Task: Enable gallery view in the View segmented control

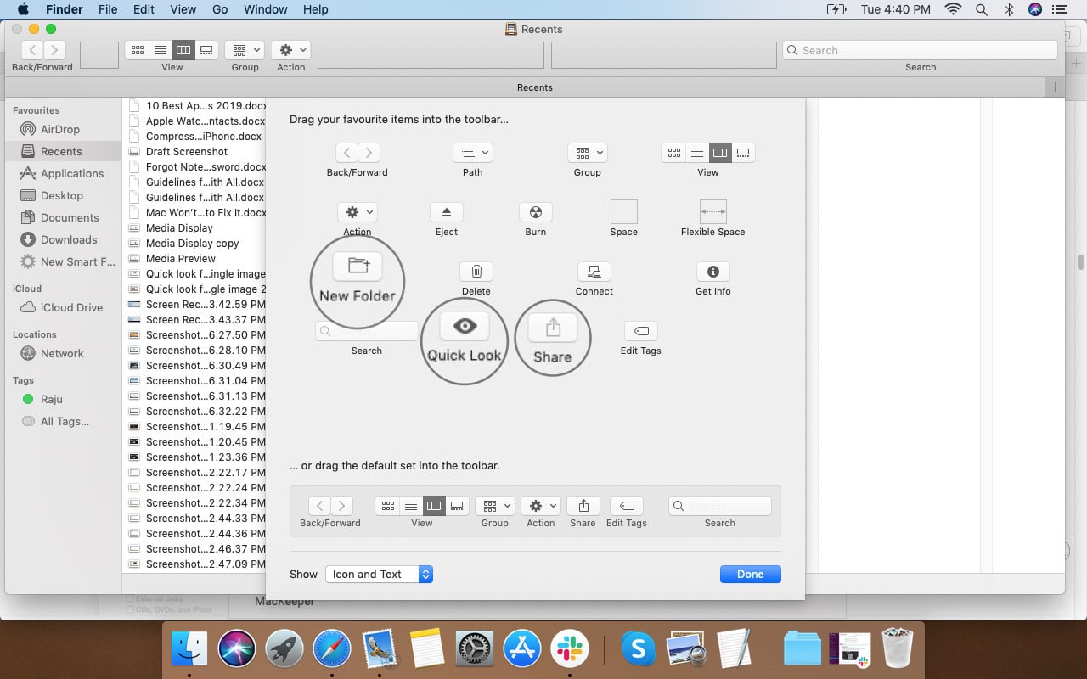Action: [x=742, y=153]
